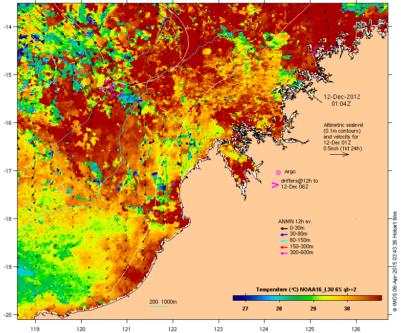Click the color bar value '29'
Image resolution: width=401 pixels, height=333 pixels.
(x=313, y=309)
